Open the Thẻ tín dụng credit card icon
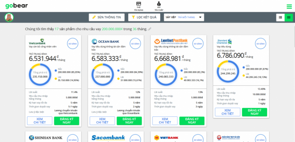 tap(139, 6)
